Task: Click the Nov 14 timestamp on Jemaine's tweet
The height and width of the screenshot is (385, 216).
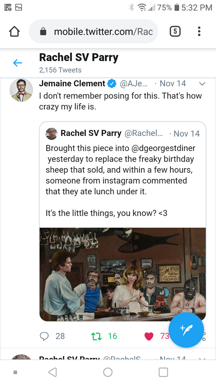Action: [x=173, y=83]
